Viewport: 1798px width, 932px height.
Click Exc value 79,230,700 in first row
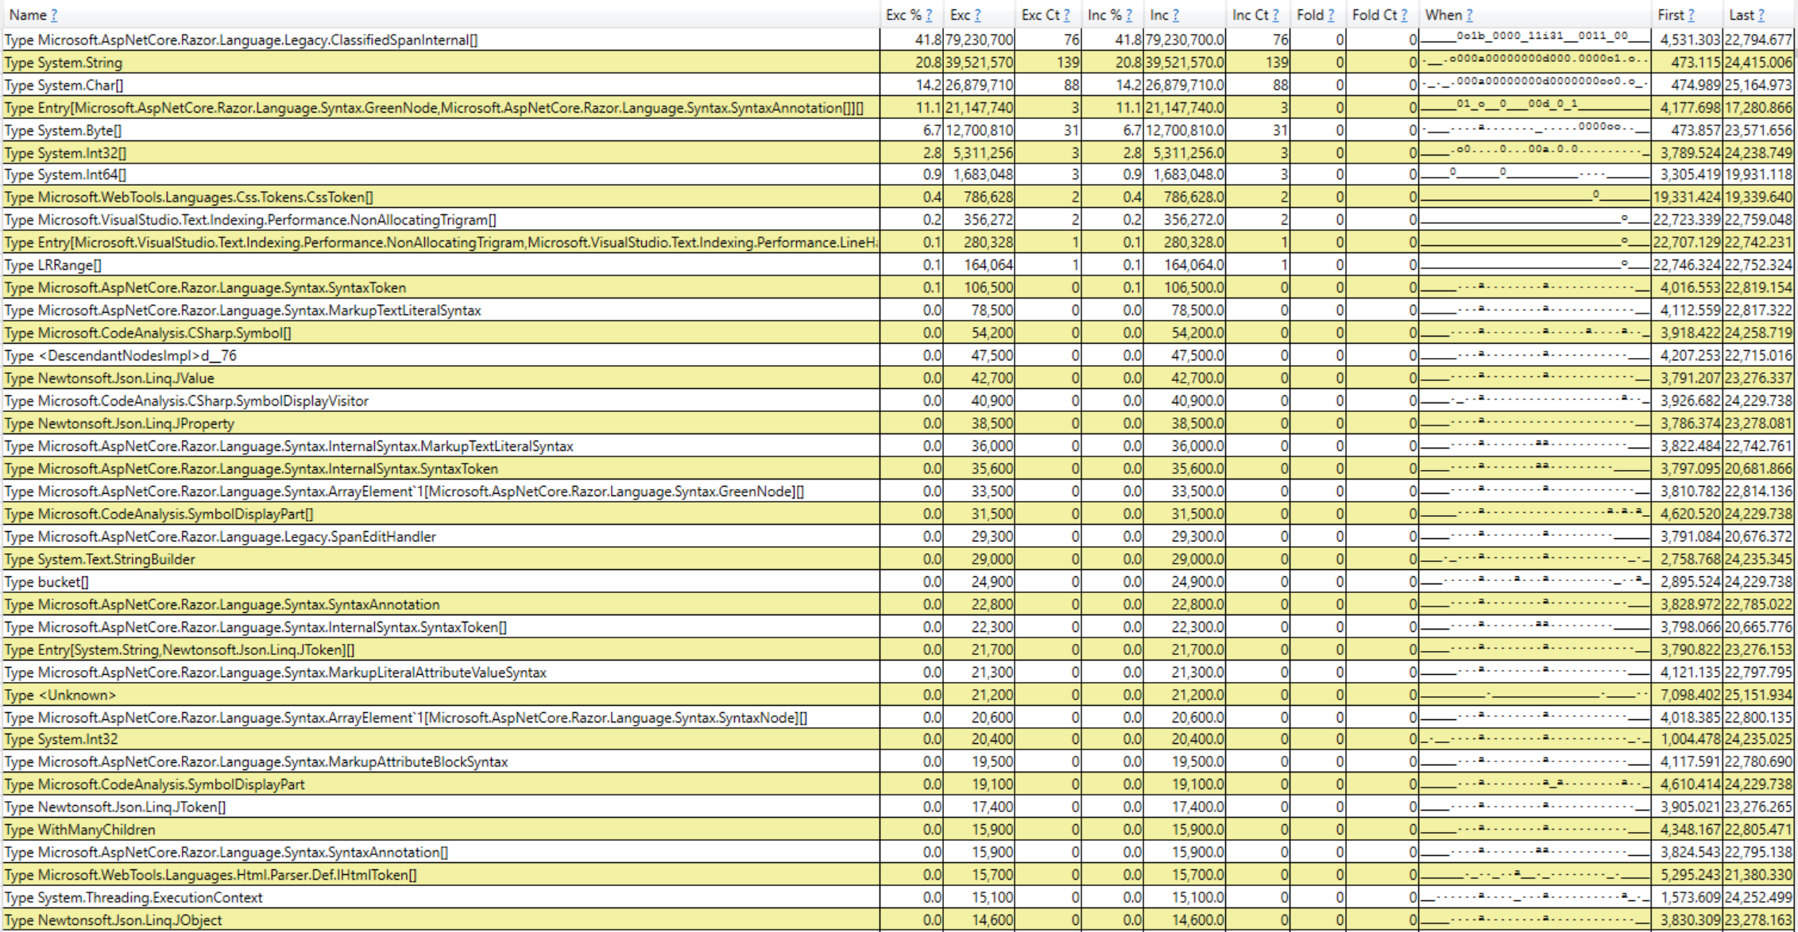click(x=980, y=40)
